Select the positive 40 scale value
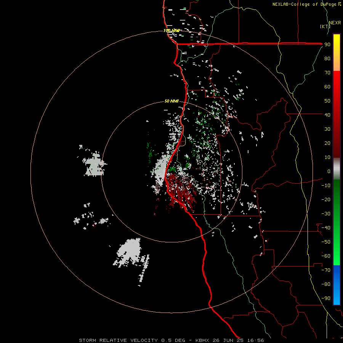Viewport: 343px width, 343px height. coord(327,115)
